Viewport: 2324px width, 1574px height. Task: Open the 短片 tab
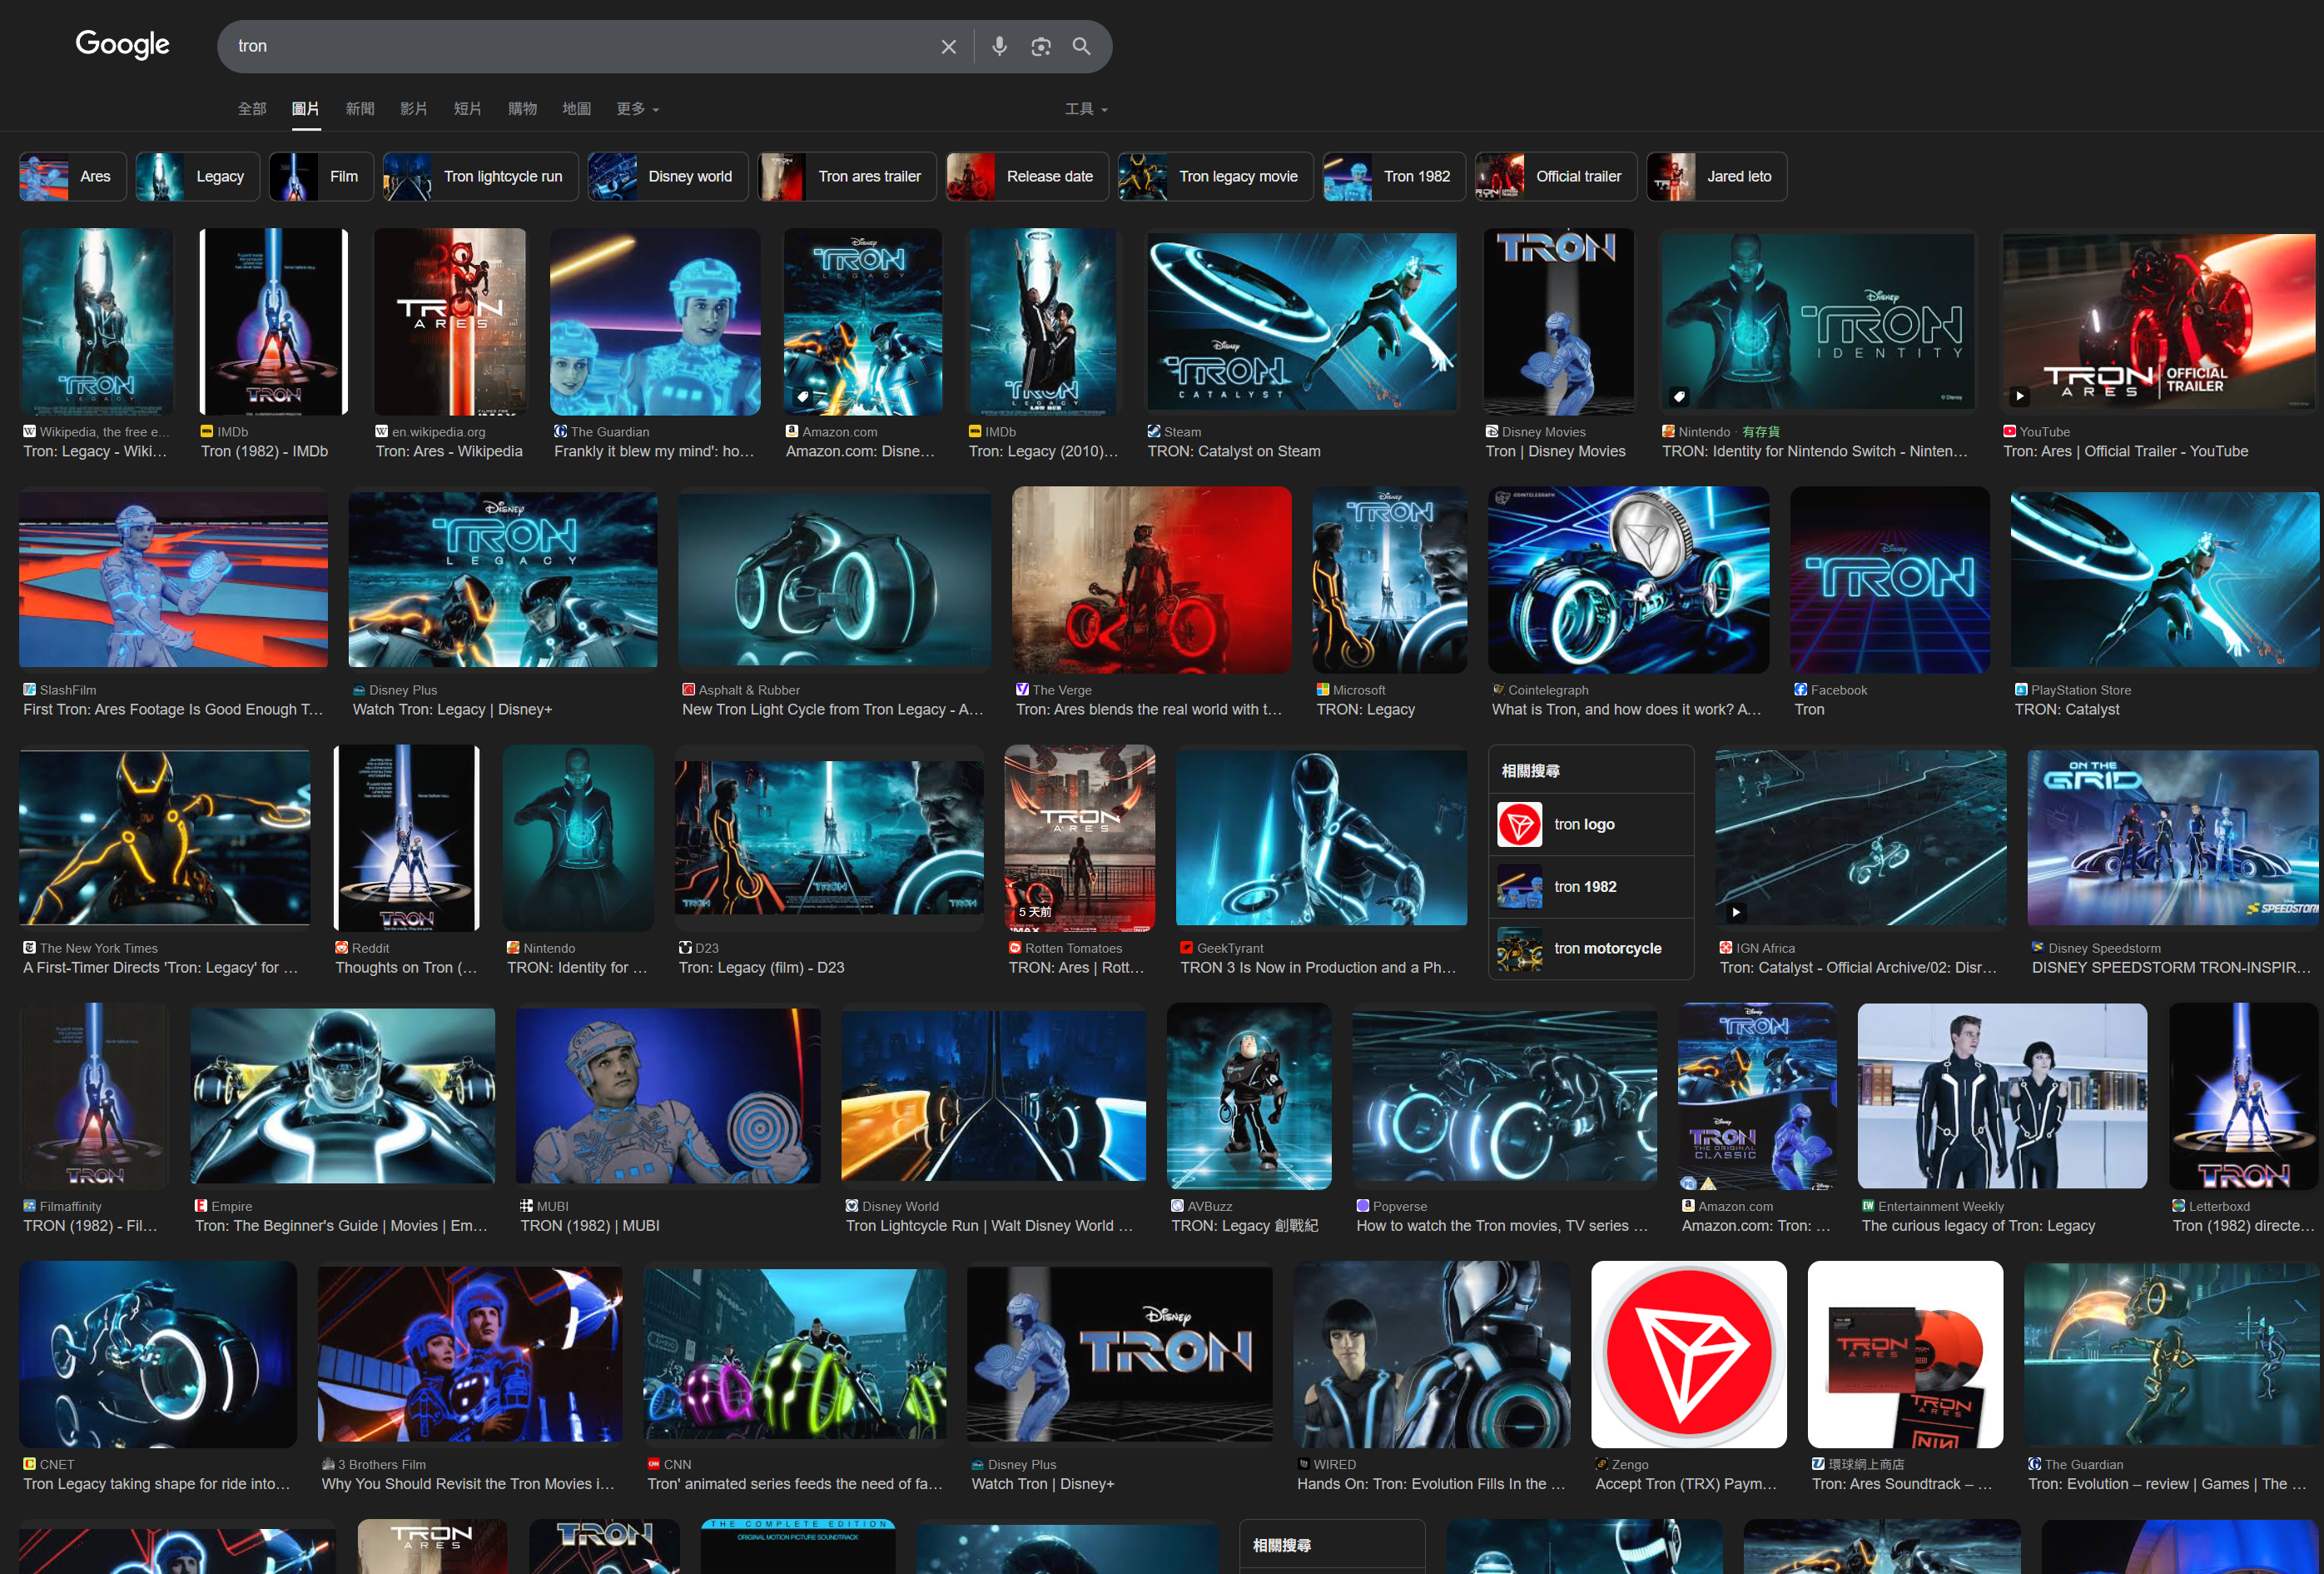pyautogui.click(x=468, y=108)
